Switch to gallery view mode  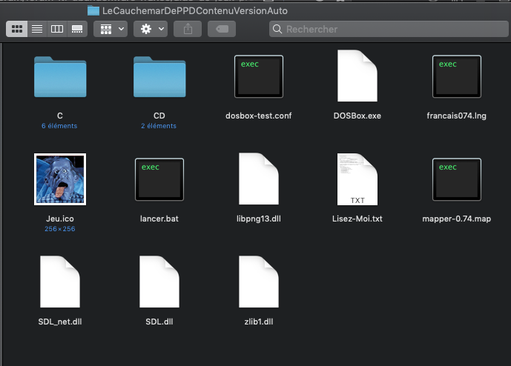tap(77, 29)
